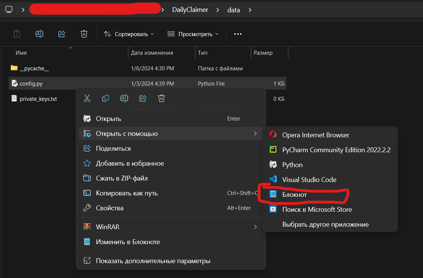Click the toolbar Share icon

click(x=62, y=34)
